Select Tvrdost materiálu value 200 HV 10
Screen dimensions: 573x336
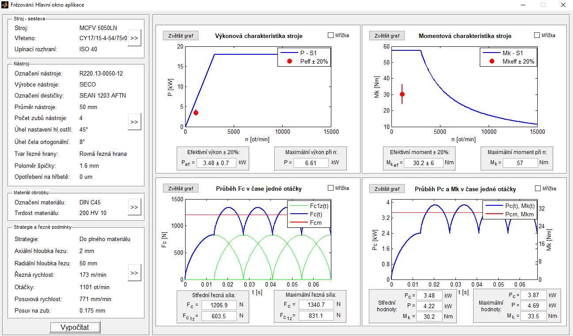click(93, 213)
